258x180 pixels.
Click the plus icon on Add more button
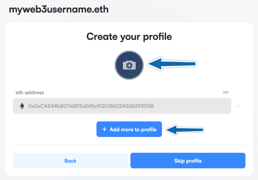click(x=104, y=130)
